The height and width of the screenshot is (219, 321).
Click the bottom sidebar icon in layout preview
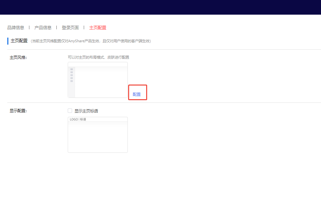(x=71, y=81)
